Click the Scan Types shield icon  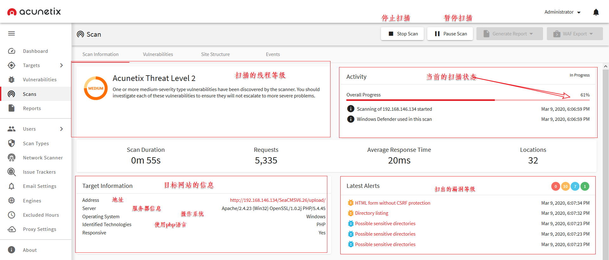click(11, 143)
